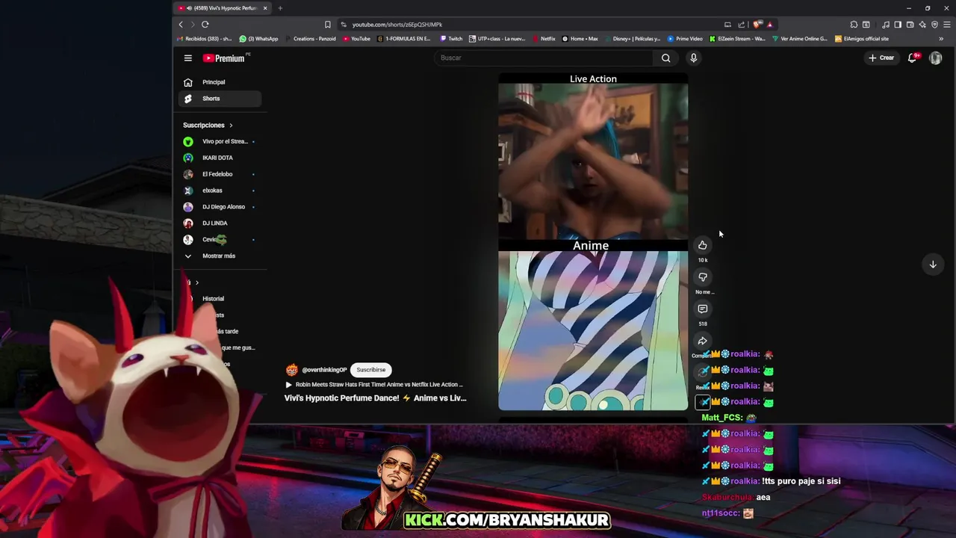Viewport: 956px width, 538px height.
Task: Go to Principal home page
Action: [220, 82]
